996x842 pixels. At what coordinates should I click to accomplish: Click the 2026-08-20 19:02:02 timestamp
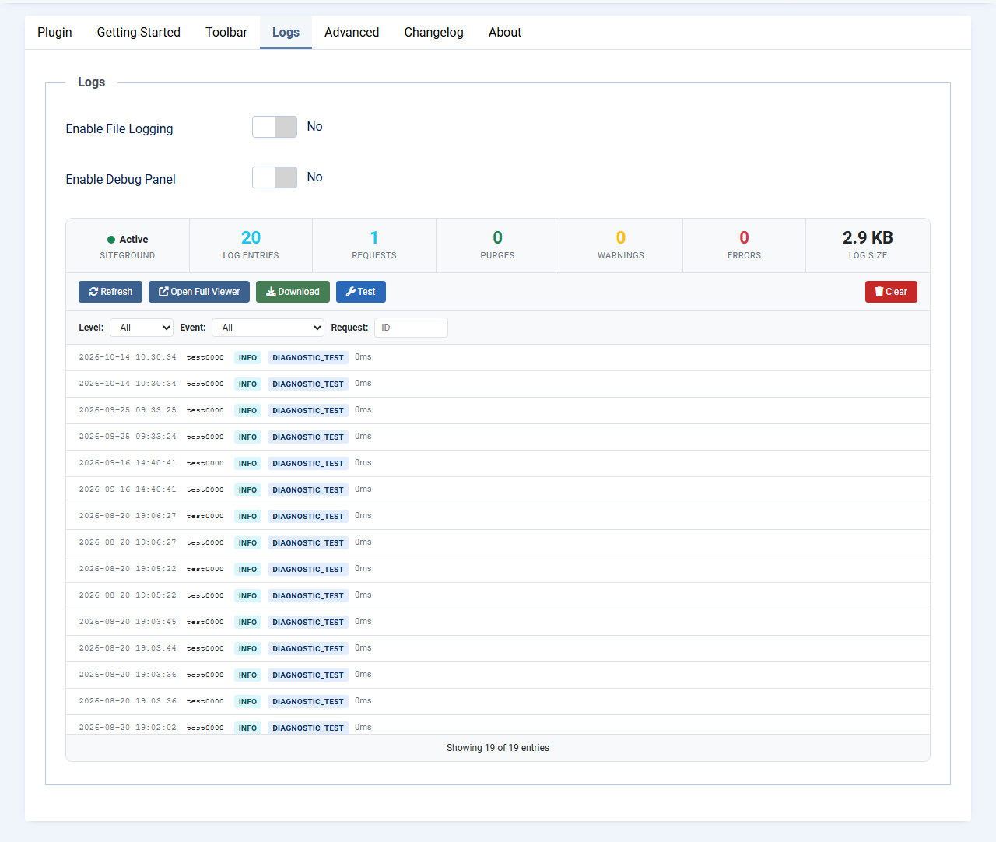click(x=128, y=728)
